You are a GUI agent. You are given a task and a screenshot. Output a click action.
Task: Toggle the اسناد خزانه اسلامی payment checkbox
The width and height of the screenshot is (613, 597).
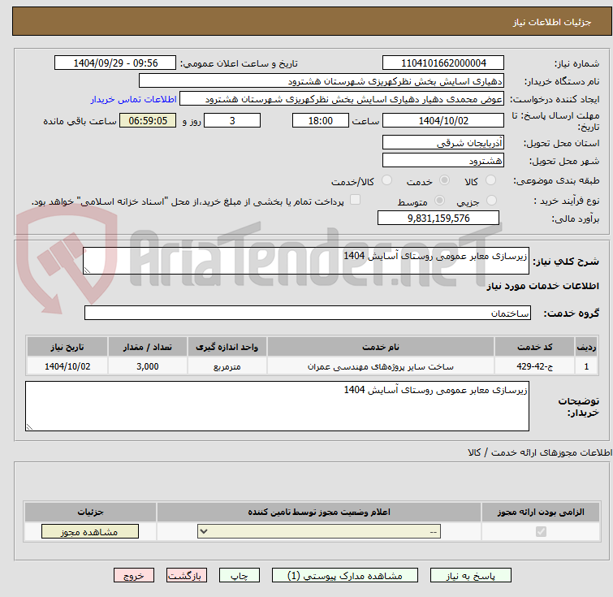point(355,200)
